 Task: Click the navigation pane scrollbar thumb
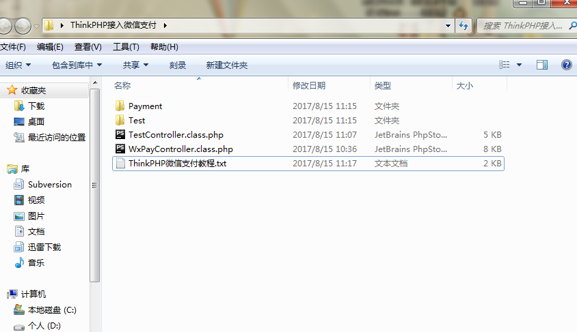pos(94,185)
